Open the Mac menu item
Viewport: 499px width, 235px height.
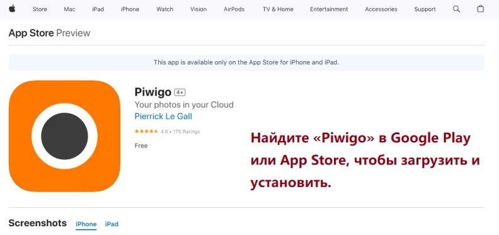pos(69,9)
